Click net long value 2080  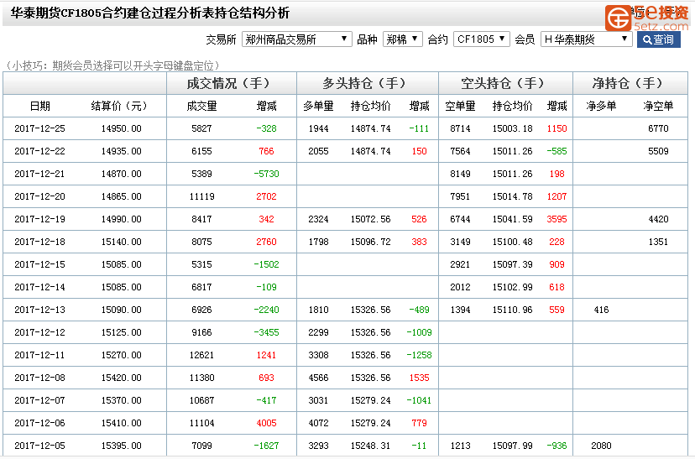[x=601, y=446]
